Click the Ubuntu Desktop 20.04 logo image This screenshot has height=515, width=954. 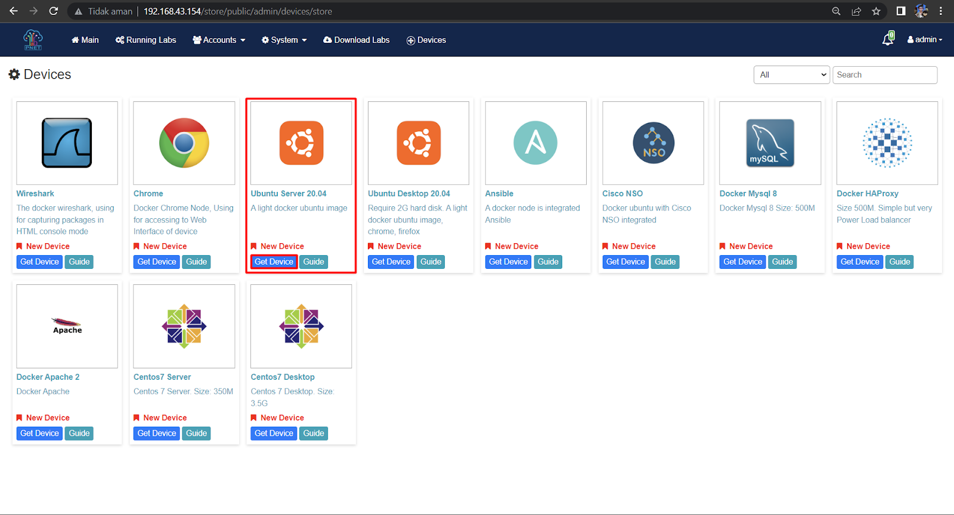(x=419, y=143)
